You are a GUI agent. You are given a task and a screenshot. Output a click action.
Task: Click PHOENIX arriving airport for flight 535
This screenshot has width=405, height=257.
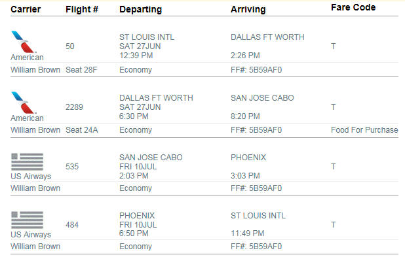248,158
